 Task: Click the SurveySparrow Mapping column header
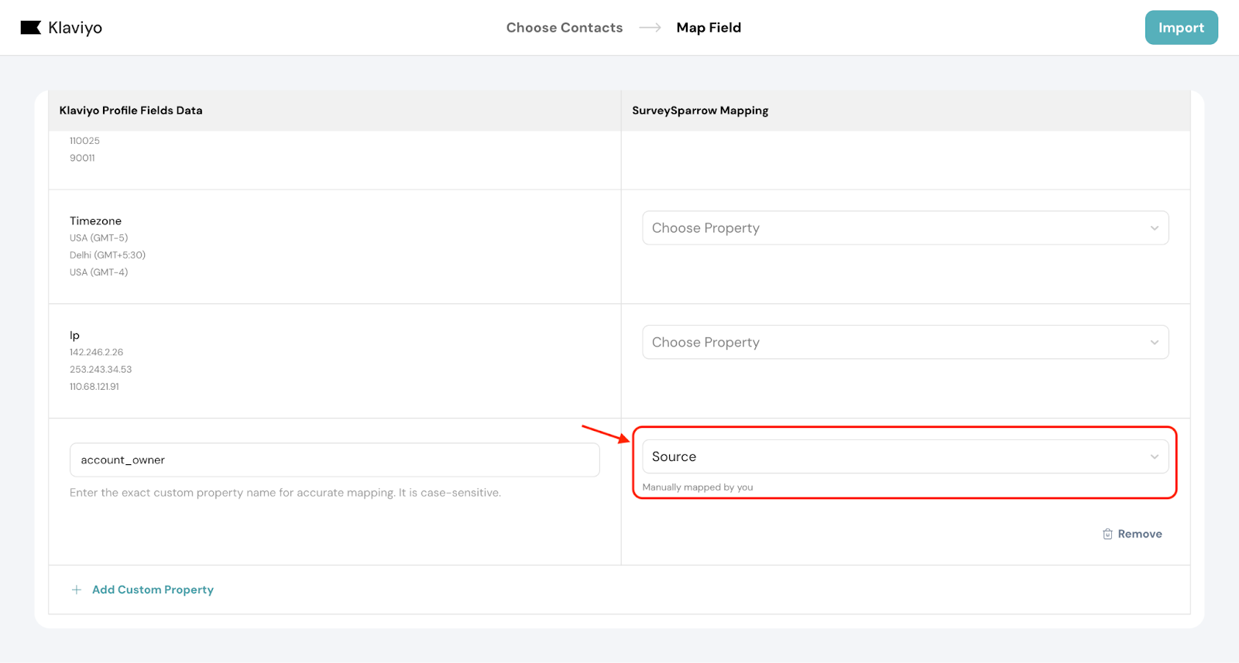(x=700, y=111)
